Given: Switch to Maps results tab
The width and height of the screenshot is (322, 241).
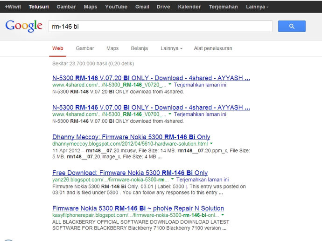Looking at the screenshot, I should 112,48.
